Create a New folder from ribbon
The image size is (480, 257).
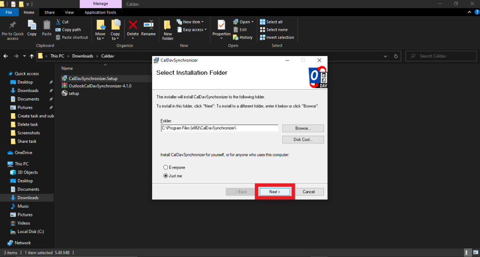[168, 26]
